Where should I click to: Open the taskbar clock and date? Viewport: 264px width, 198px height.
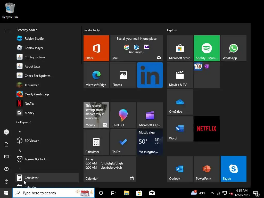click(x=242, y=193)
